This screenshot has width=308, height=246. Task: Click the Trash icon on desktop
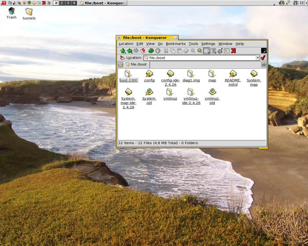(11, 13)
